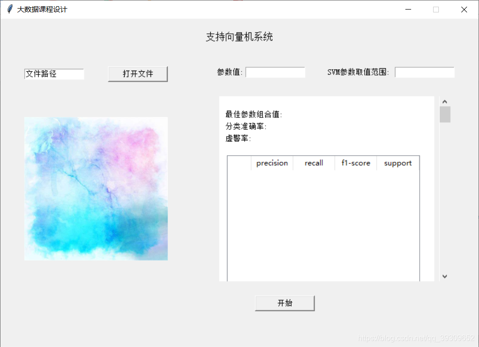Select the precision column header
The image size is (479, 347).
coord(272,163)
